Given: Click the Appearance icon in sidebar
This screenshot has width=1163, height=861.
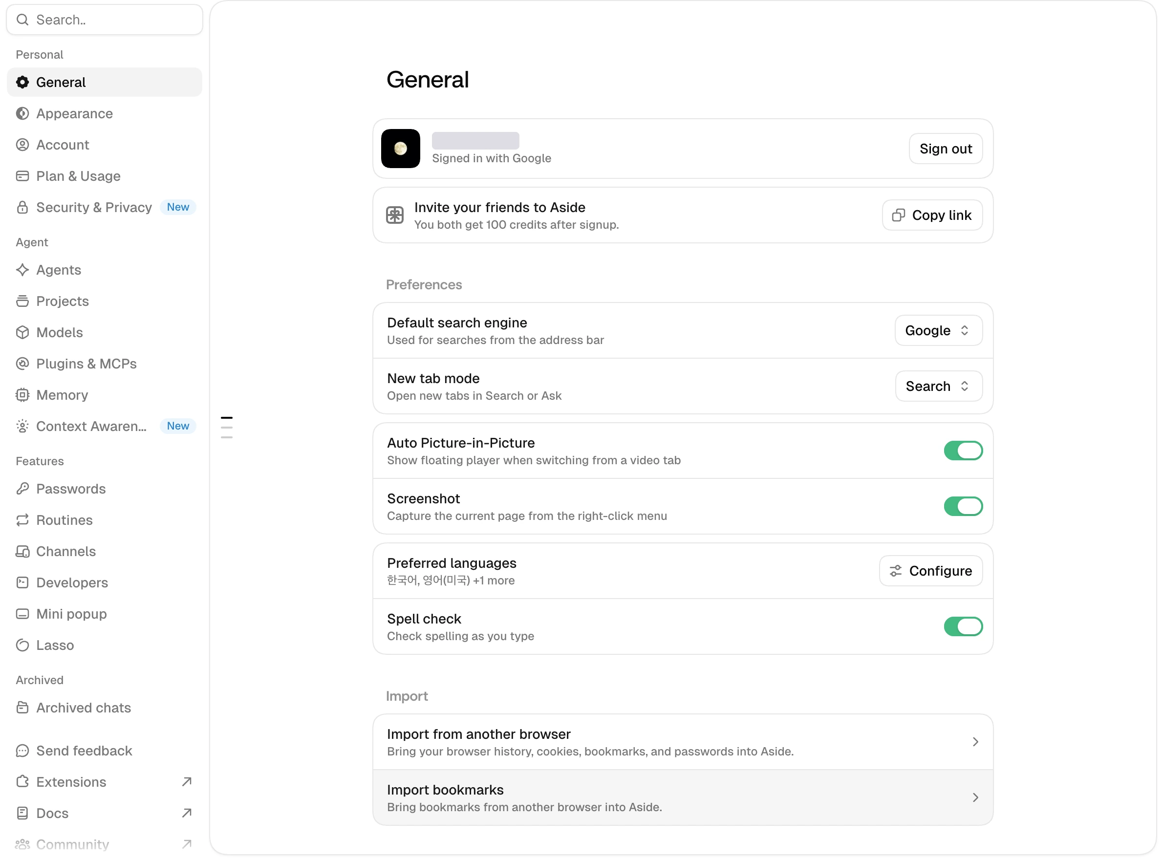Looking at the screenshot, I should (22, 114).
